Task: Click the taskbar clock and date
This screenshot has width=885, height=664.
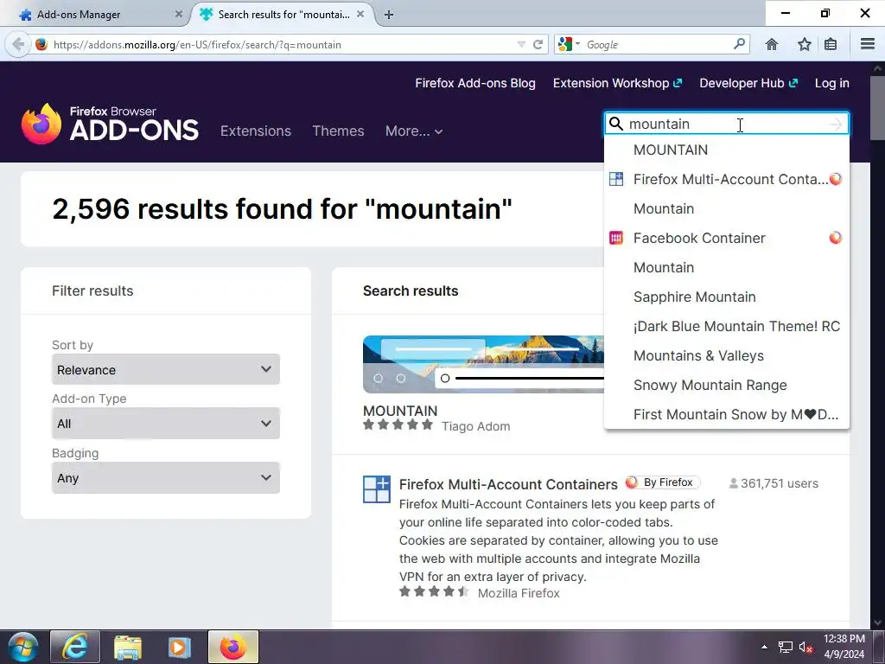Action: [844, 647]
